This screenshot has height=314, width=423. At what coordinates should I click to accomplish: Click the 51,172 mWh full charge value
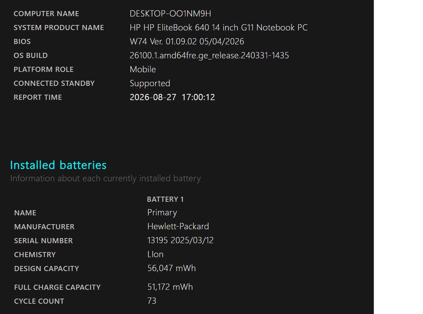click(x=170, y=287)
